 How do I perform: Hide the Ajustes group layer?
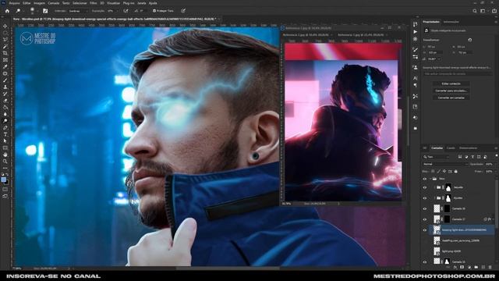[x=425, y=197]
